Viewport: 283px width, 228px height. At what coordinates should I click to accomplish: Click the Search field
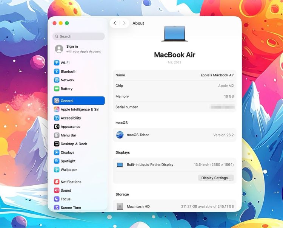coord(78,36)
